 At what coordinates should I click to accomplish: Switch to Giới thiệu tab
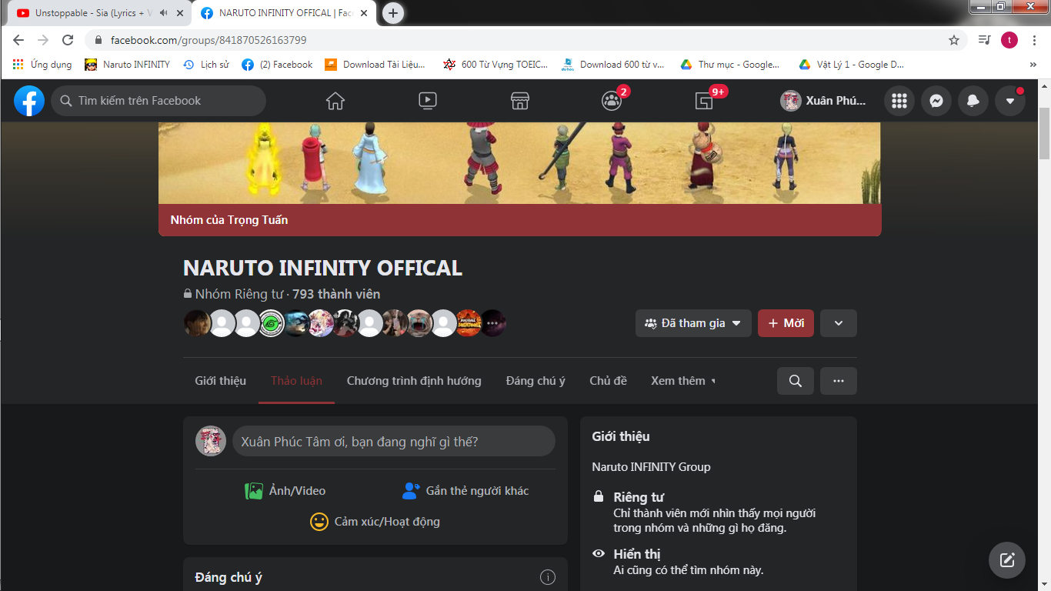220,381
